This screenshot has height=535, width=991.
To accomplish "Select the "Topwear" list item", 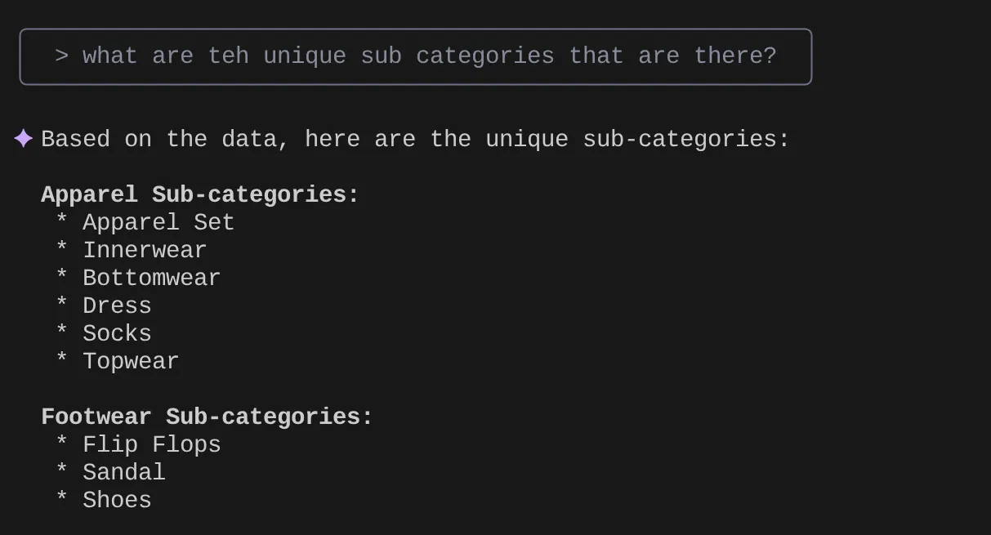I will (131, 361).
